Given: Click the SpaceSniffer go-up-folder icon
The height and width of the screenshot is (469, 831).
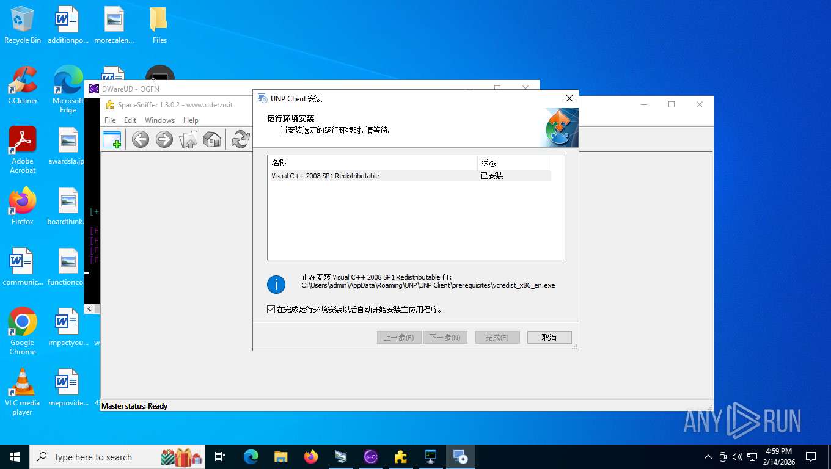Looking at the screenshot, I should 188,139.
